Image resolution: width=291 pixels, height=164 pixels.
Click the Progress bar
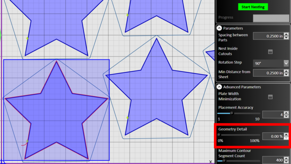coord(271,18)
